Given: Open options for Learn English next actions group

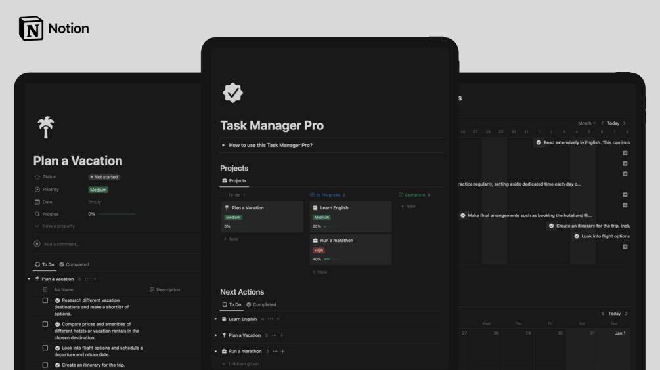Looking at the screenshot, I should (x=270, y=319).
